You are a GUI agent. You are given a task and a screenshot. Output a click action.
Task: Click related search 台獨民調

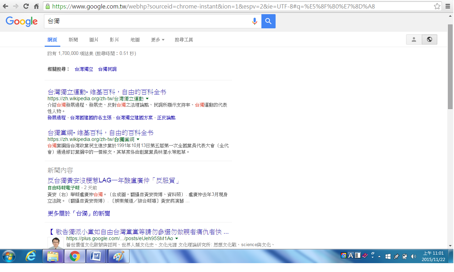(107, 69)
